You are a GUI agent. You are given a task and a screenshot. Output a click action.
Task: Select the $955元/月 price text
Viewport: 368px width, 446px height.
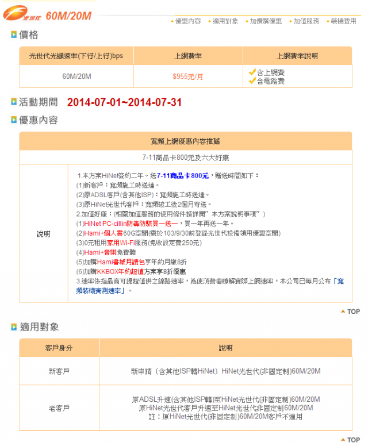pos(188,76)
